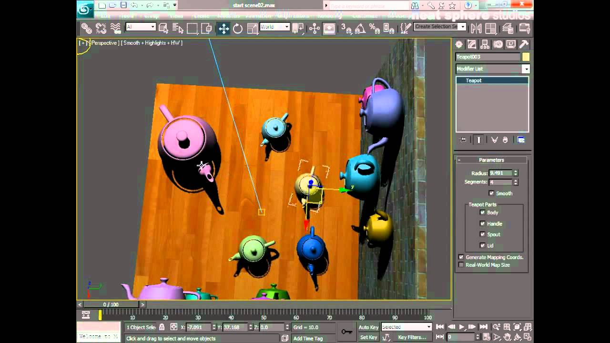Screen dimensions: 610x343
Task: Activate the Select and Move tool
Action: (x=224, y=29)
